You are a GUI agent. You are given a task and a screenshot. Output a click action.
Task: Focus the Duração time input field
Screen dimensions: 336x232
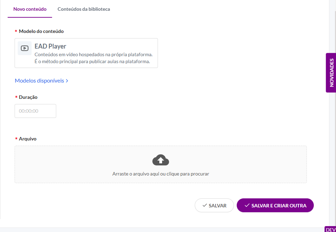pyautogui.click(x=35, y=111)
